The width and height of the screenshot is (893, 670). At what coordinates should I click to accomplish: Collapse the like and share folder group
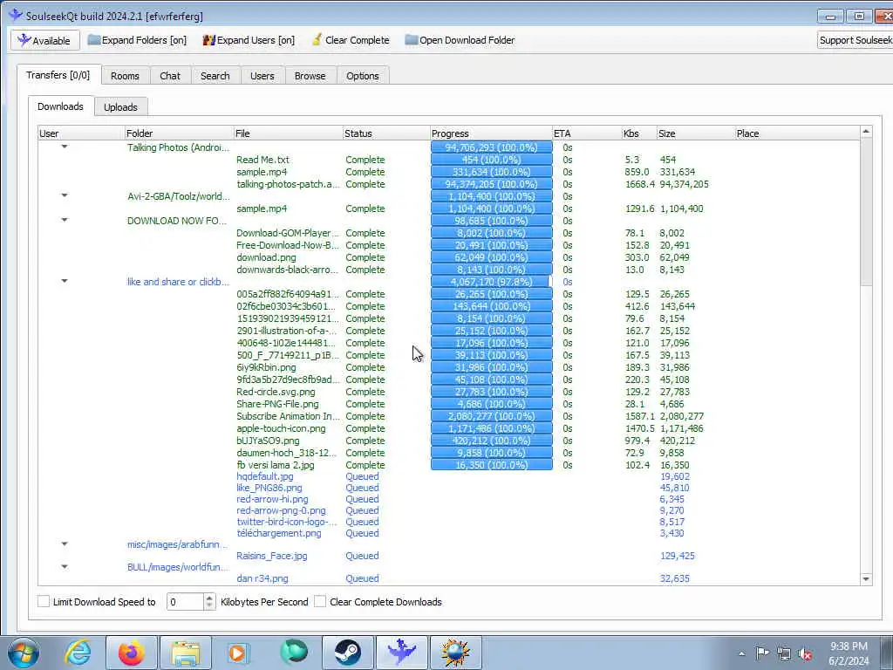tap(65, 281)
